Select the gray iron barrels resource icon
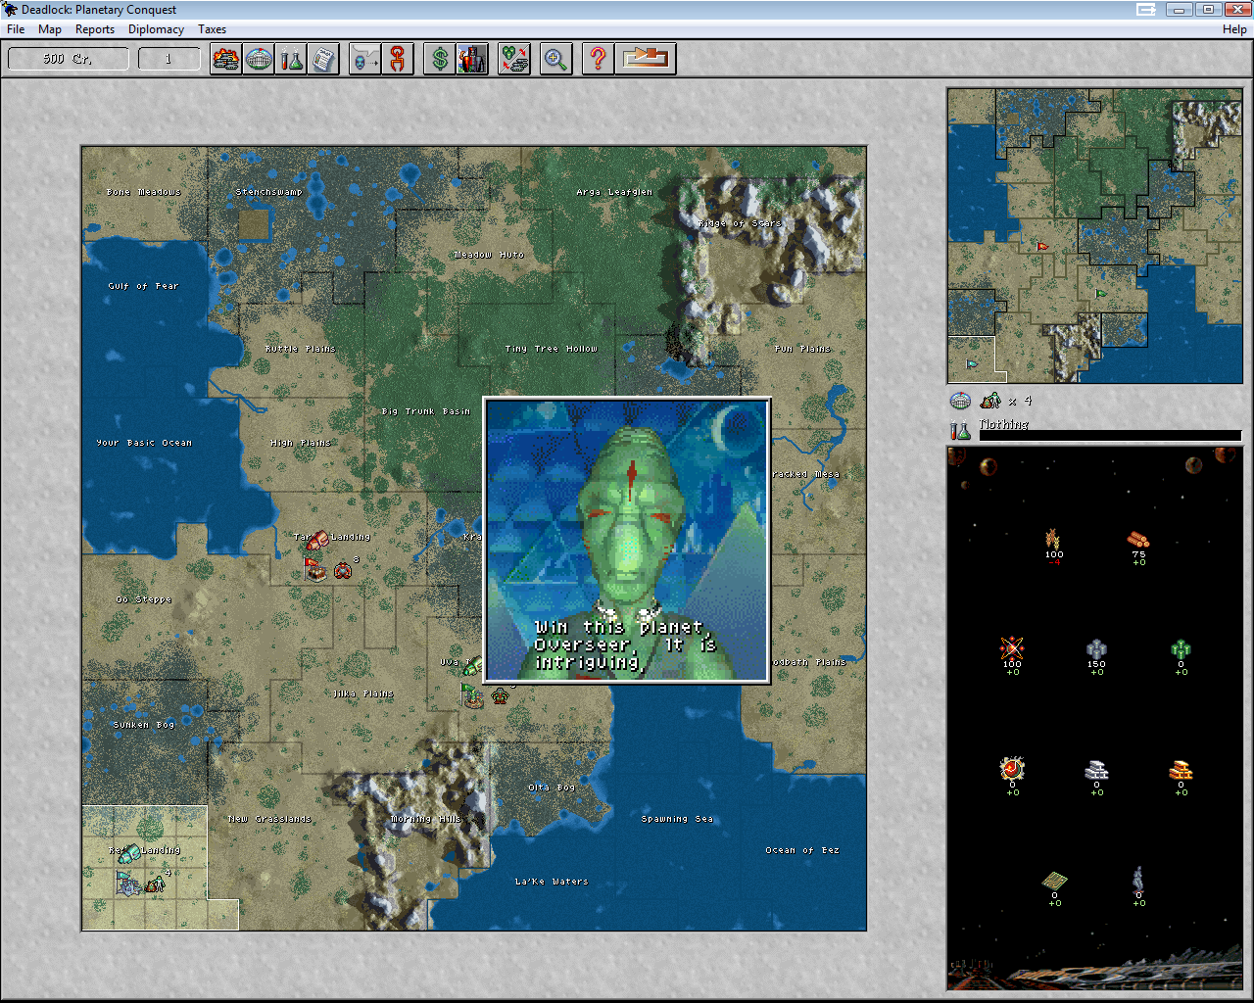The height and width of the screenshot is (1003, 1254). (1096, 648)
